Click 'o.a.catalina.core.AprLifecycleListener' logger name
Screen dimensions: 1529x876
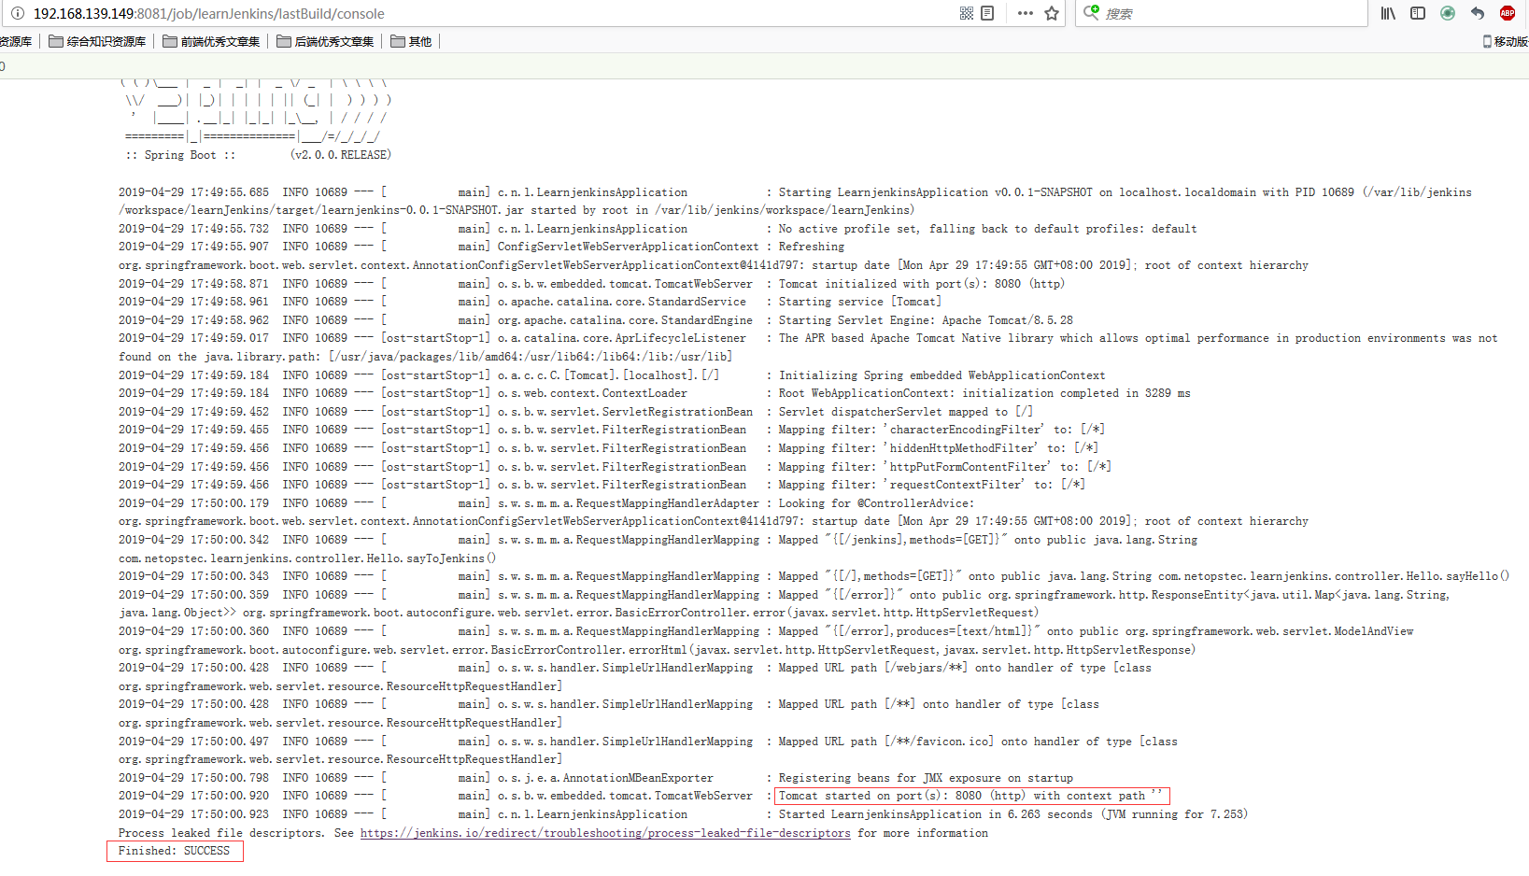[622, 338]
